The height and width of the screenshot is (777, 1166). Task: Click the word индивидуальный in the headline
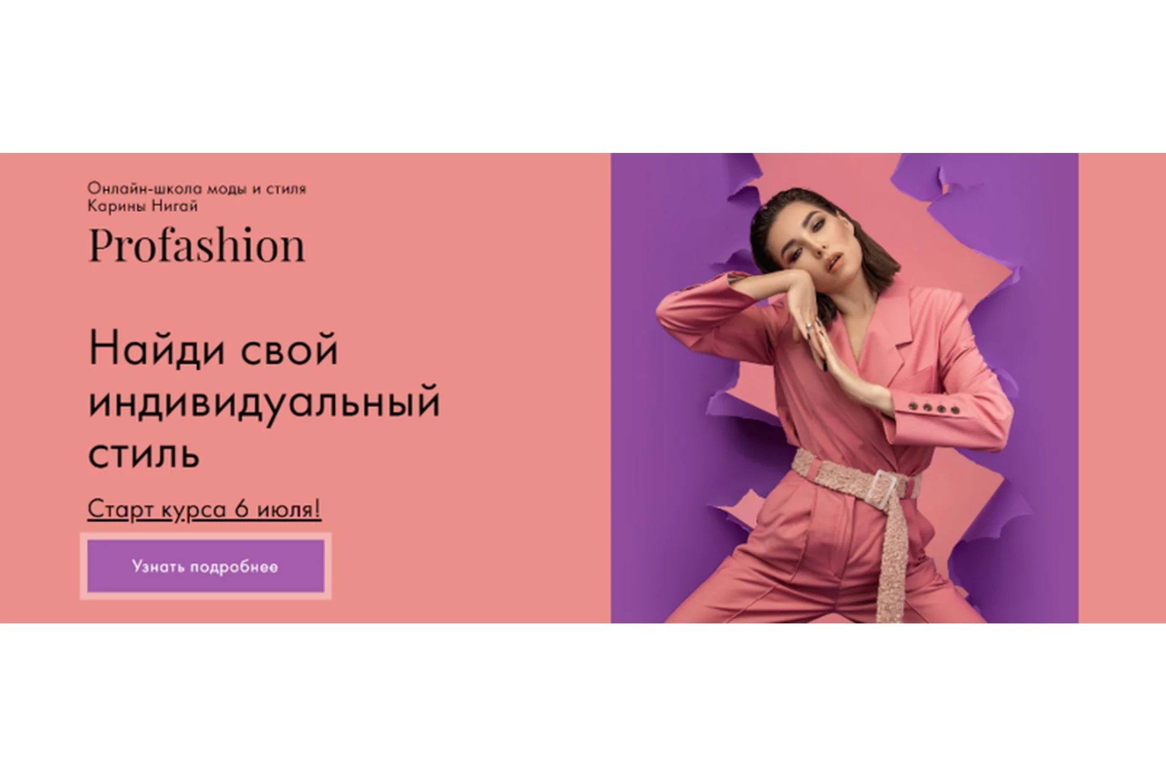tap(264, 402)
